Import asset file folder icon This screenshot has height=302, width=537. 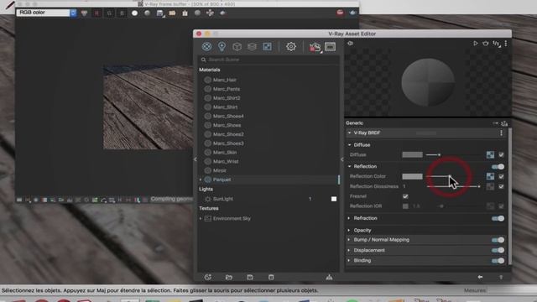(x=229, y=278)
